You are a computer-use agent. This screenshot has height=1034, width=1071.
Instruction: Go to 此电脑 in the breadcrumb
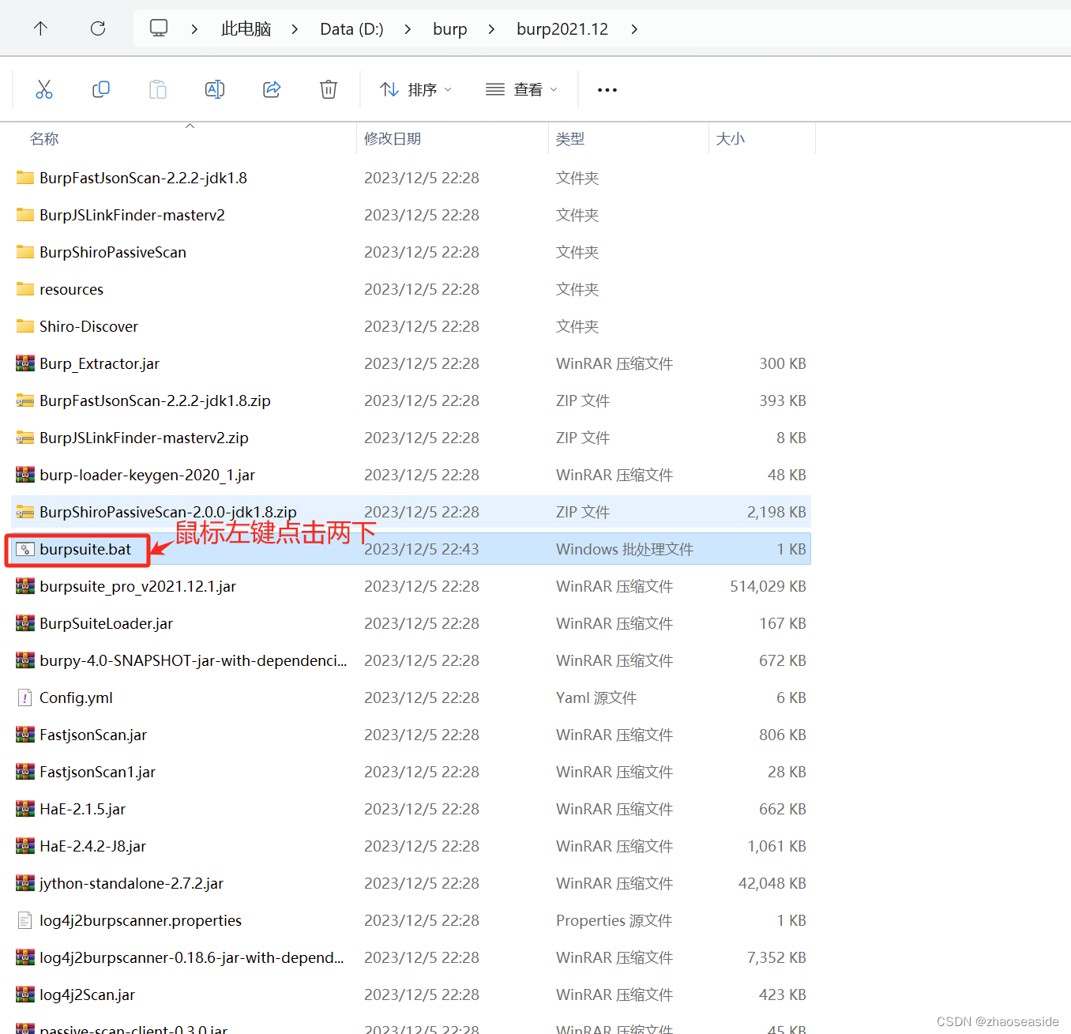click(x=246, y=29)
